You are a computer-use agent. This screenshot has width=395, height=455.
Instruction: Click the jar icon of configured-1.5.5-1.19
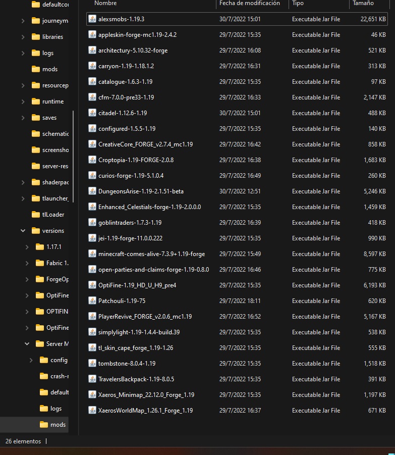coord(92,129)
